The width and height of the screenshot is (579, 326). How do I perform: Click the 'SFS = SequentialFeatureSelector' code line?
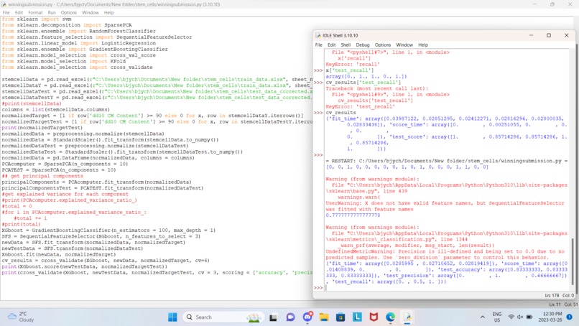101,236
